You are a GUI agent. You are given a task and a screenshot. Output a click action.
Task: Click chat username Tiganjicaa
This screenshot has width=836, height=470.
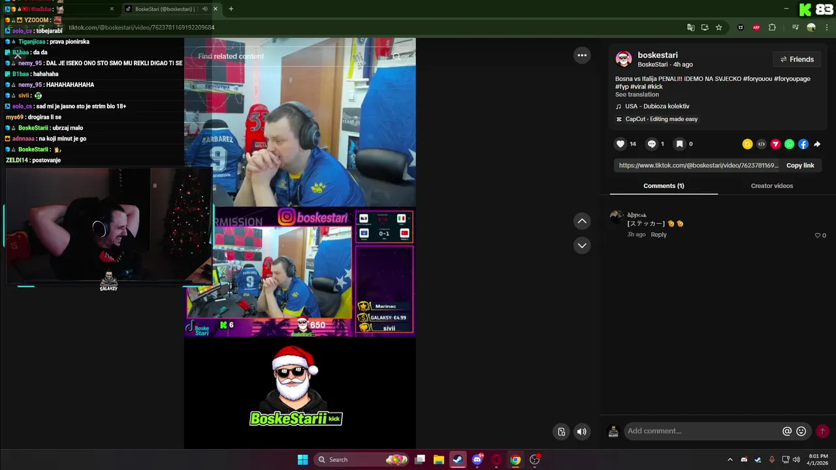32,42
